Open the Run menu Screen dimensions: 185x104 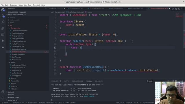click(29, 5)
